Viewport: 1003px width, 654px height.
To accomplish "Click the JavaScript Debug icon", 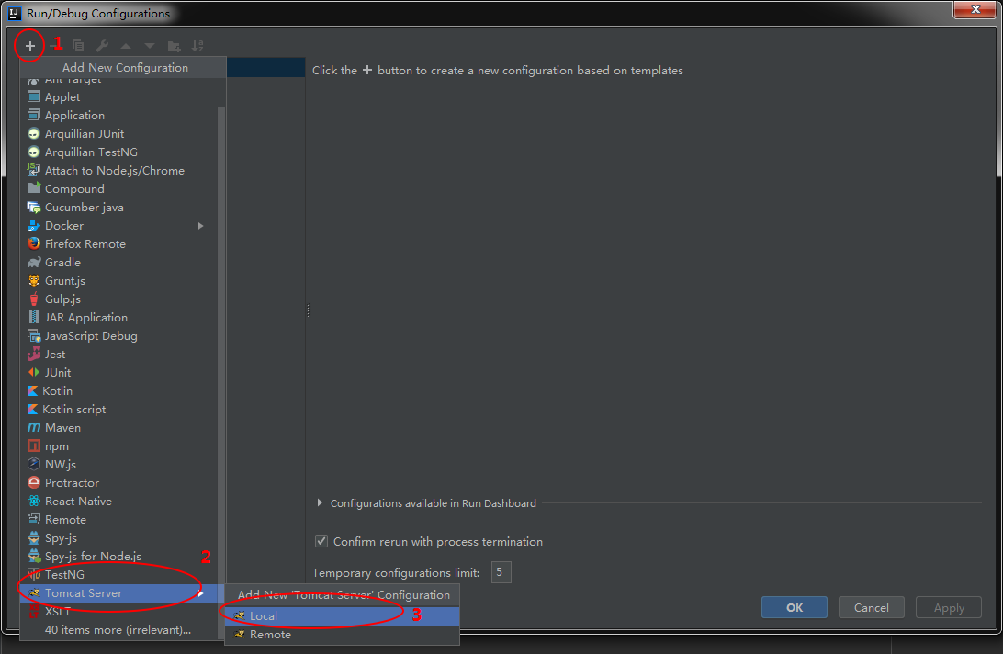I will 34,336.
